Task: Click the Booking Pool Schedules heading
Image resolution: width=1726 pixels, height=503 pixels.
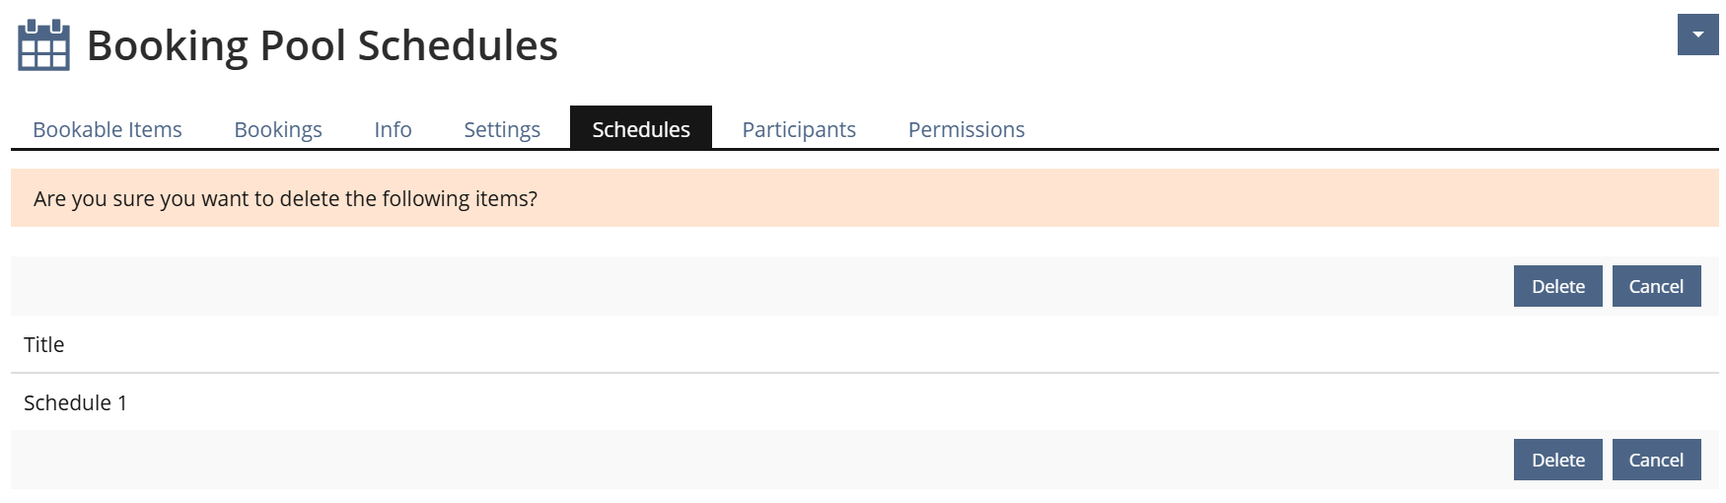Action: [x=323, y=45]
